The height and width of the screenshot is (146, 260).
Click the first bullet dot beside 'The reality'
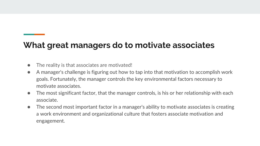pos(29,65)
